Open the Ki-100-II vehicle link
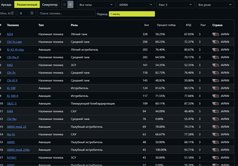 13,96
